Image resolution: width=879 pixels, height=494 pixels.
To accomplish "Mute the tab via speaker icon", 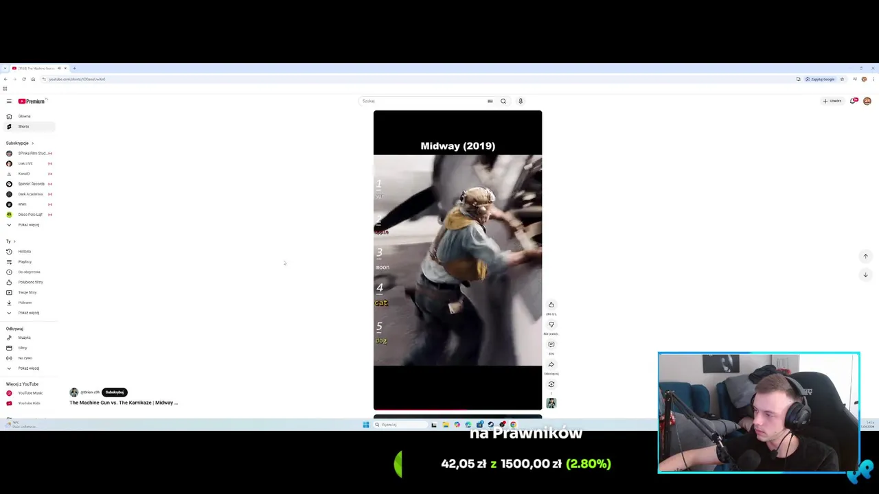I will [x=59, y=68].
